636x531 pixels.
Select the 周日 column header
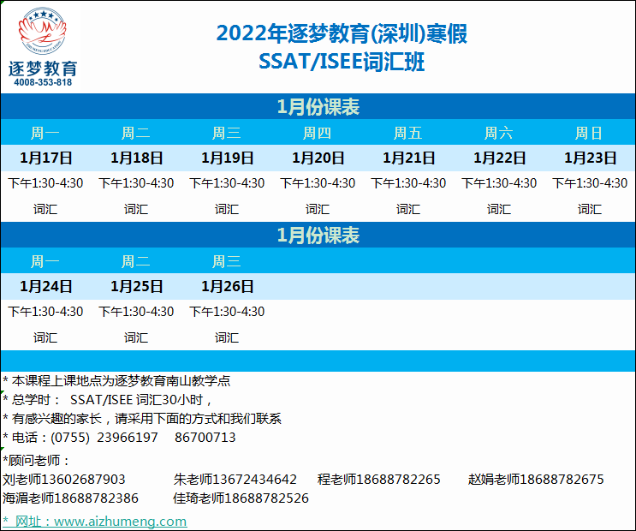click(x=589, y=133)
